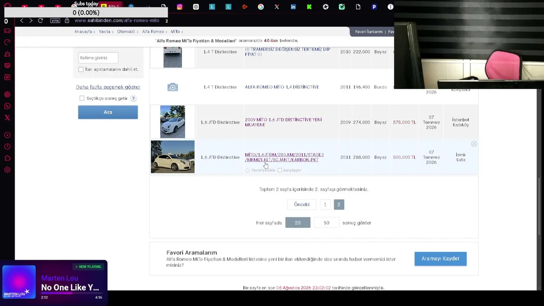Select Otomobil in breadcrumb
This screenshot has width=544, height=306.
point(126,31)
